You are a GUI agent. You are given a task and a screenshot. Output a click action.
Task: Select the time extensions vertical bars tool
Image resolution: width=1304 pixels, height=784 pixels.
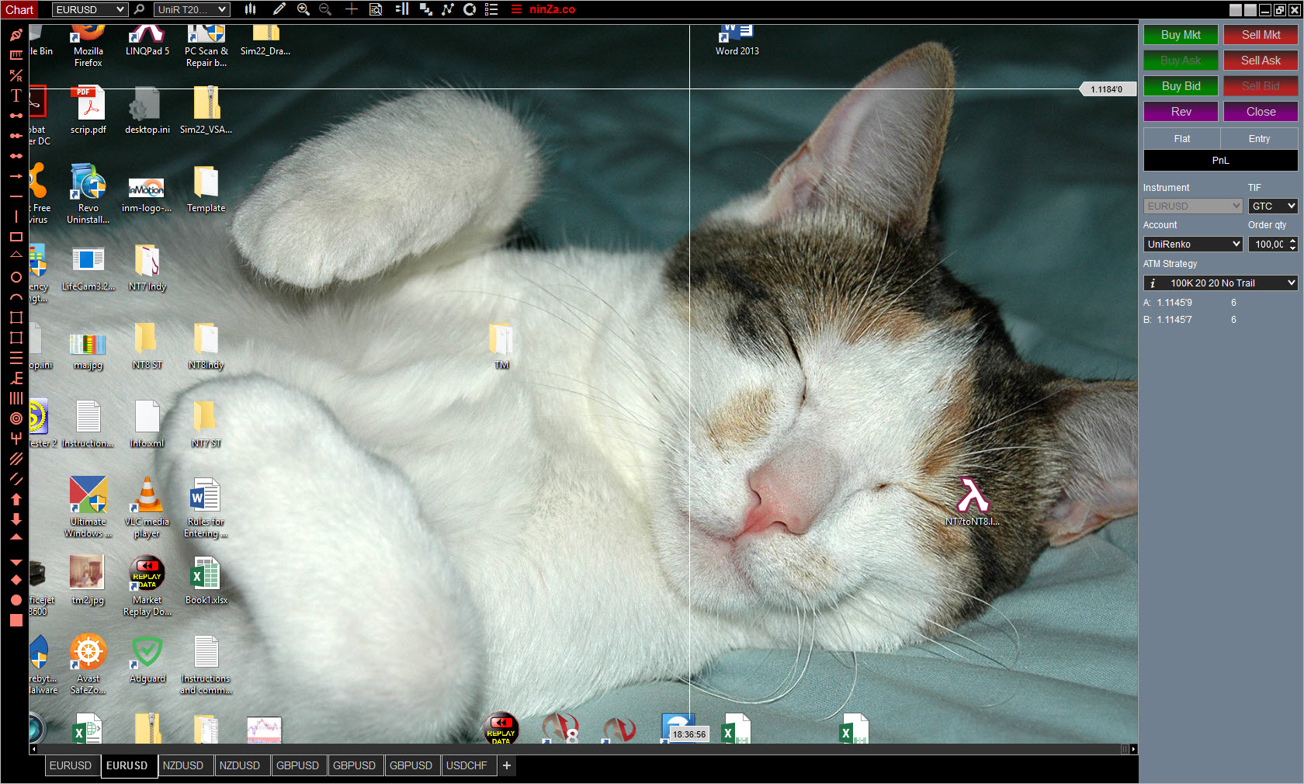click(x=16, y=398)
